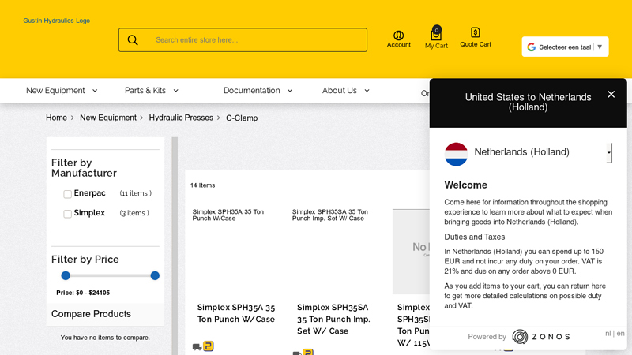Close the Zonos shipping info panel

tap(611, 95)
